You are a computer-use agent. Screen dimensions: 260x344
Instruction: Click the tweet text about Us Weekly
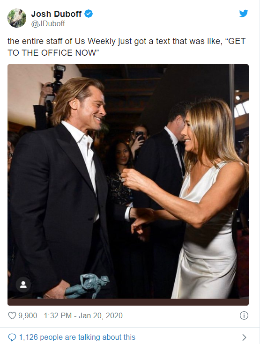(126, 47)
